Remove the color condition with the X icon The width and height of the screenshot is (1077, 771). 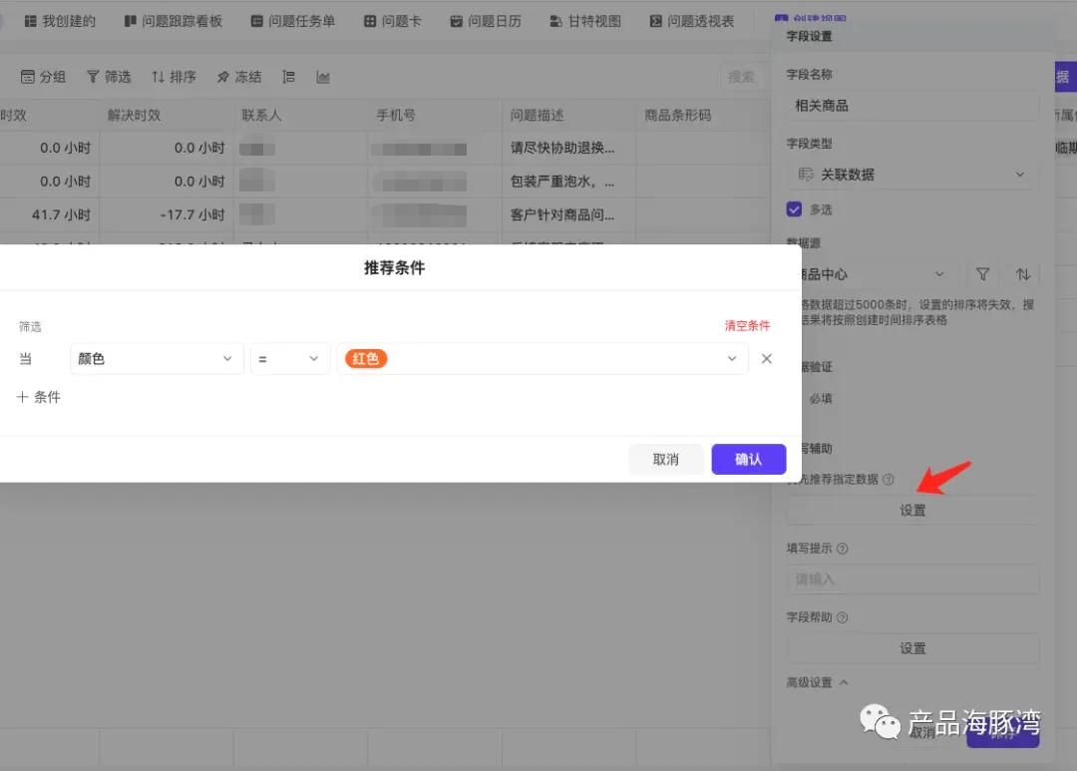[x=766, y=358]
